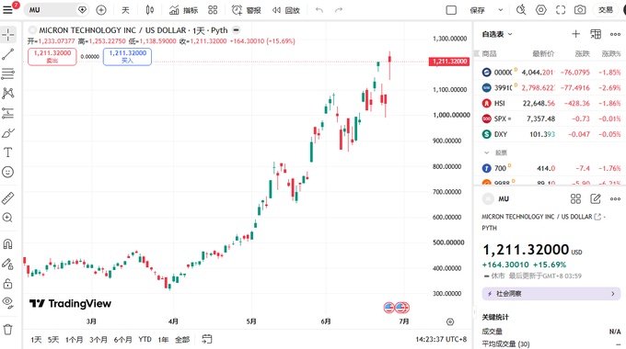
Task: Select the 5天 time range
Action: (53, 340)
